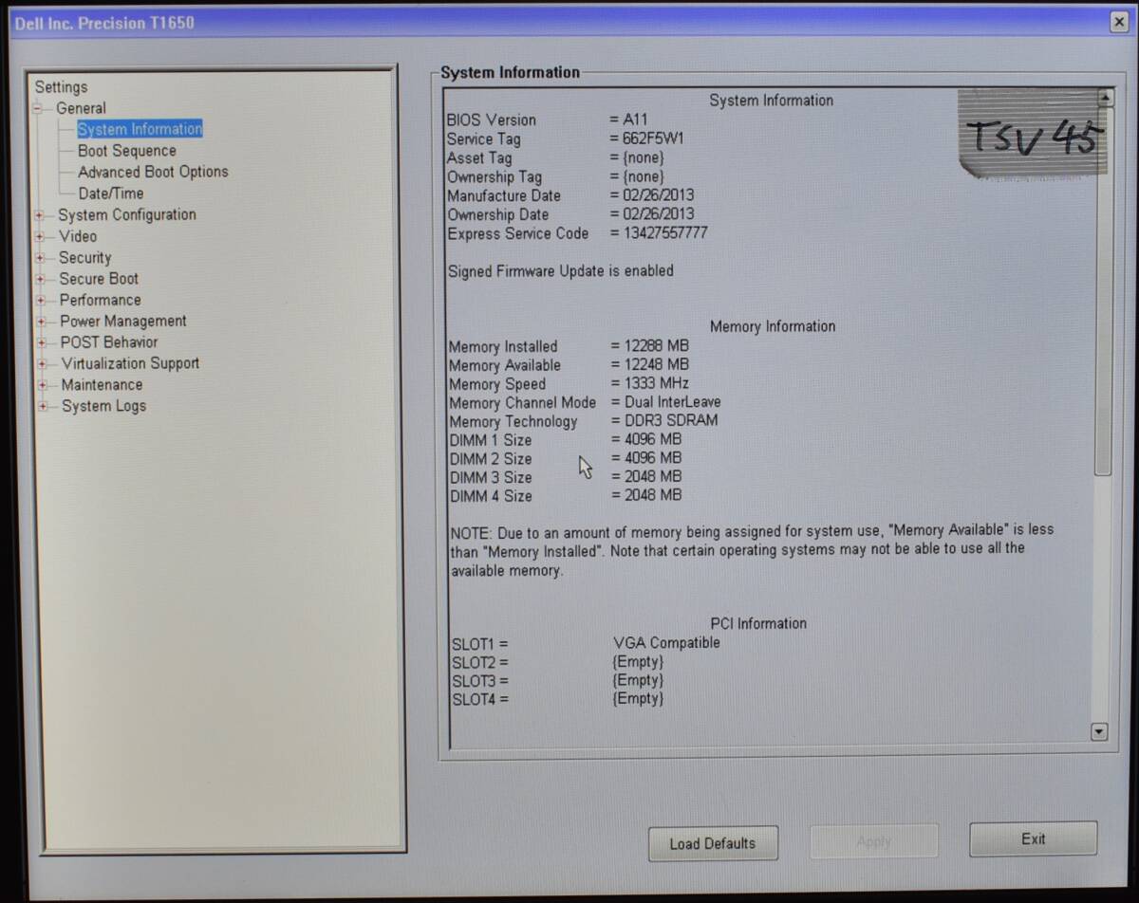
Task: Close the BIOS setup window
Action: pyautogui.click(x=1118, y=22)
